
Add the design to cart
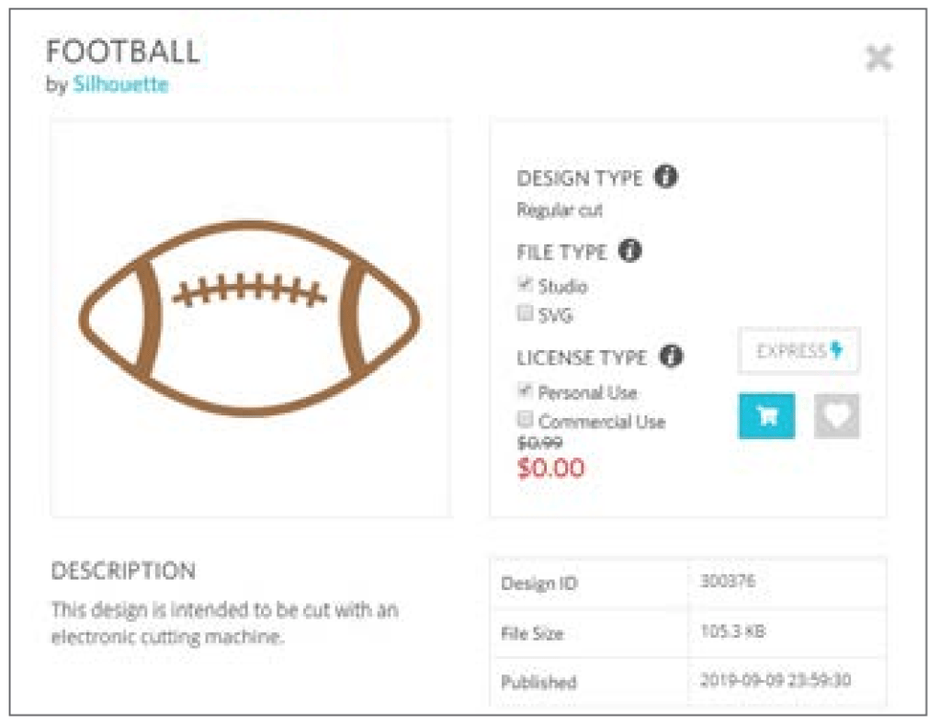click(x=766, y=415)
